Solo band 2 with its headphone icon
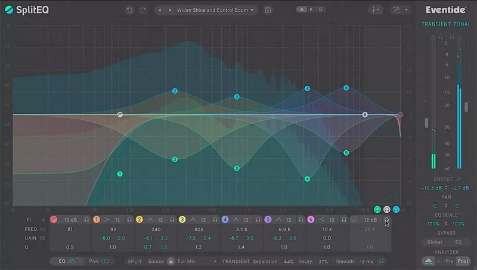 pos(172,219)
